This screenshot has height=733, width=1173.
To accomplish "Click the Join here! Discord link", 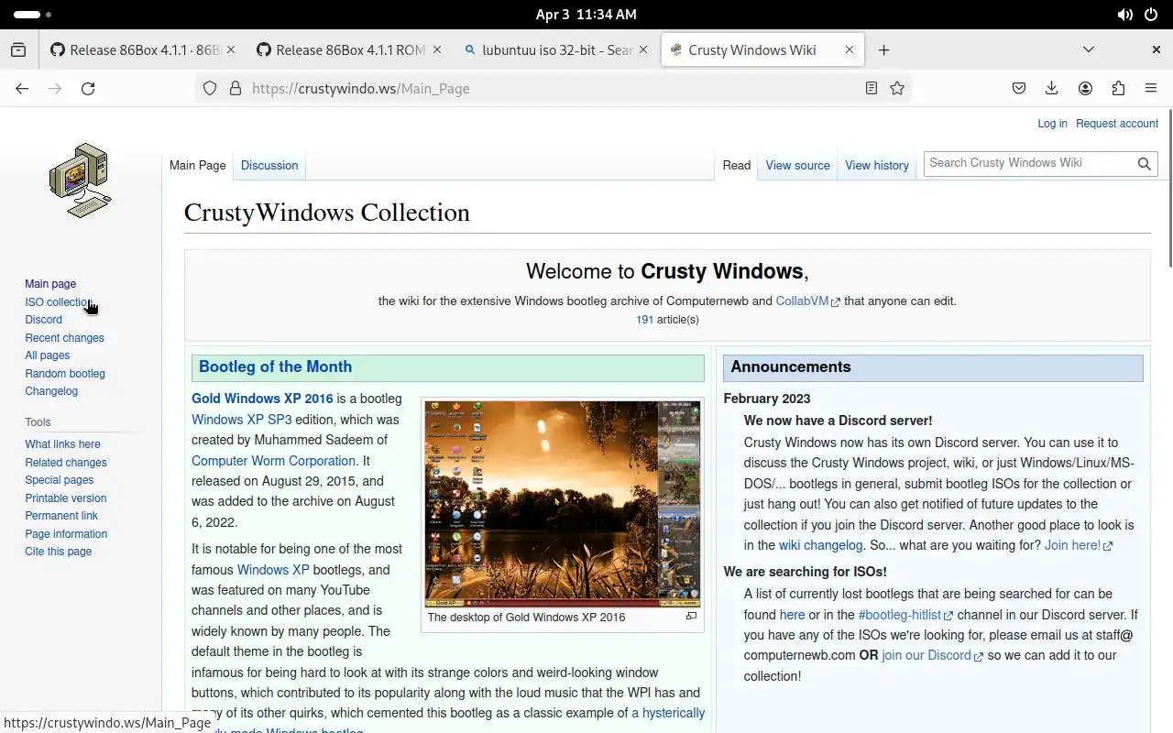I will (x=1079, y=545).
